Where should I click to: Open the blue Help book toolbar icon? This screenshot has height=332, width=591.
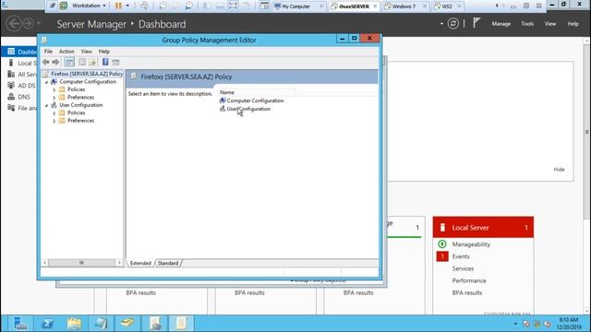pyautogui.click(x=105, y=62)
